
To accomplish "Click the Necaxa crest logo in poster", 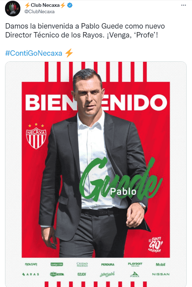I will (36, 136).
